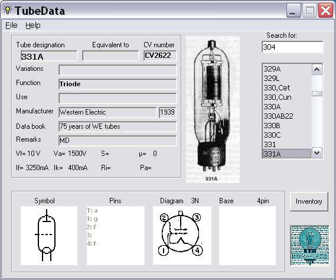This screenshot has height=280, width=336.
Task: Click the list scroll up arrow
Action: click(317, 70)
